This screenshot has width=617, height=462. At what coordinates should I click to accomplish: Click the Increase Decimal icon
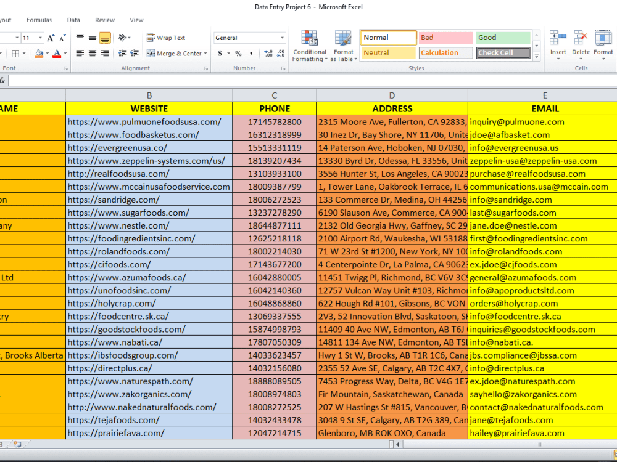point(268,54)
